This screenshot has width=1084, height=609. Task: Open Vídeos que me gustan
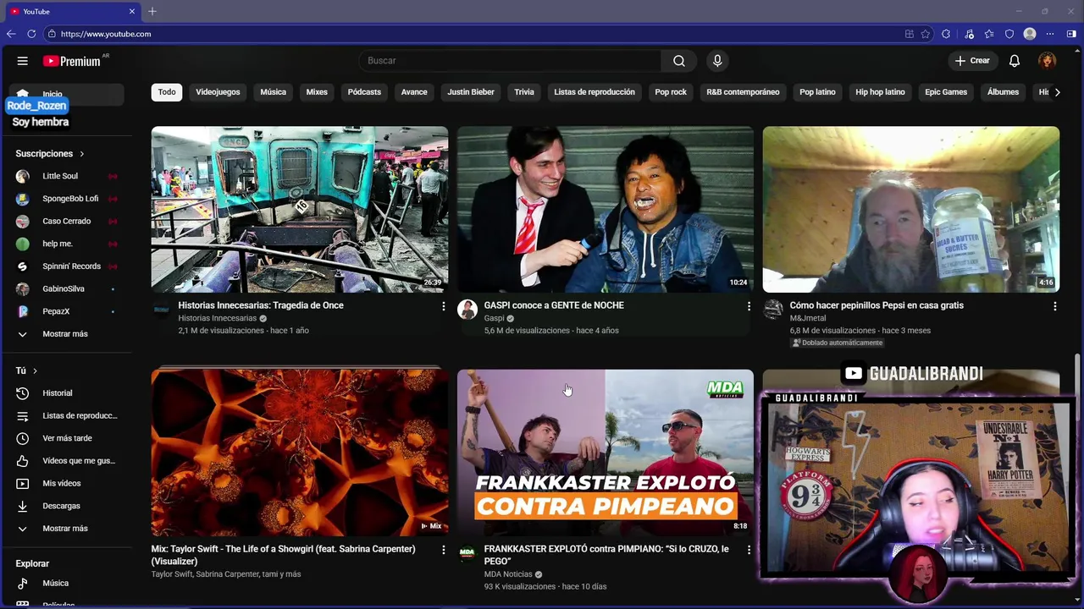67,461
